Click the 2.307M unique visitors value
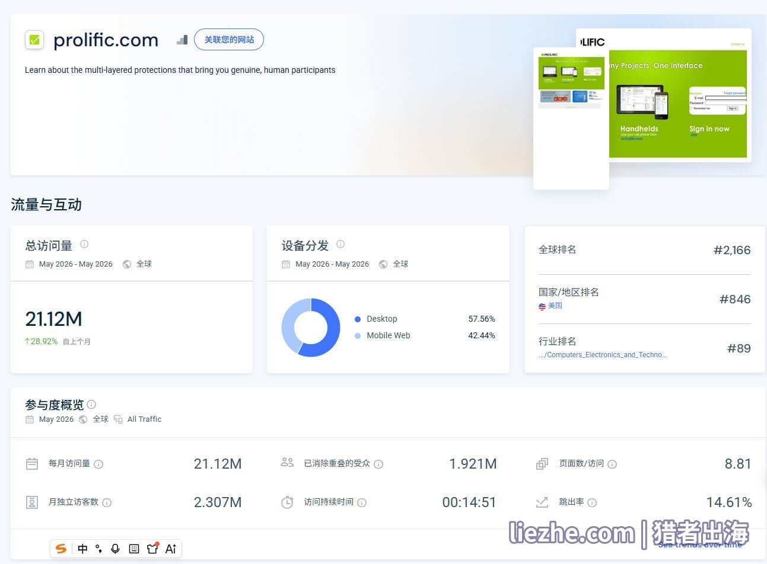This screenshot has width=767, height=564. [218, 503]
